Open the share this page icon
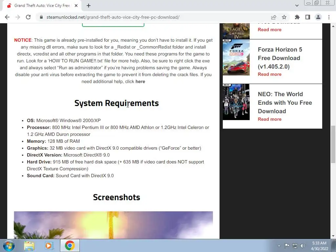336x252 pixels. pyautogui.click(x=273, y=17)
